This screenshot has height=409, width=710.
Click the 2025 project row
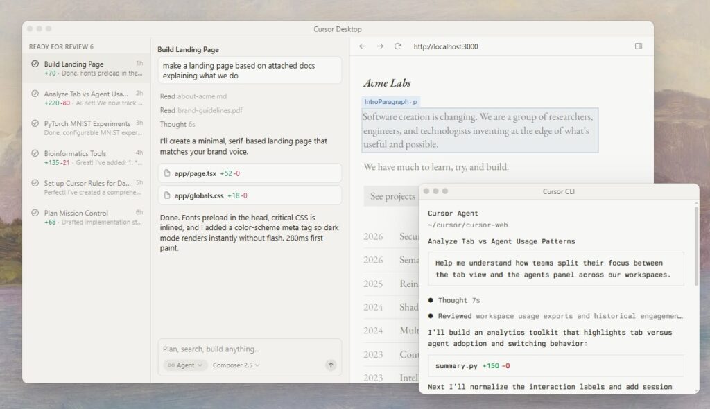tap(391, 284)
